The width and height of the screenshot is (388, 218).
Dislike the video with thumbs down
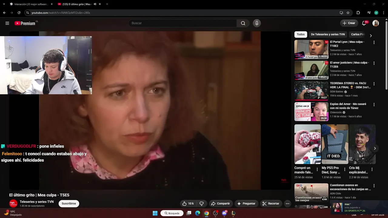click(202, 204)
